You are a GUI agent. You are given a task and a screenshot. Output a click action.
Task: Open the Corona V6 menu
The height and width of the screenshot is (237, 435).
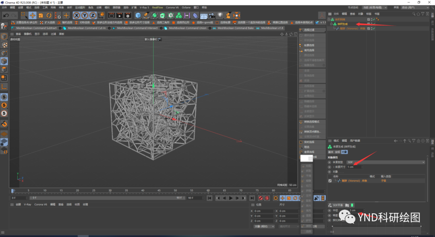pyautogui.click(x=172, y=8)
